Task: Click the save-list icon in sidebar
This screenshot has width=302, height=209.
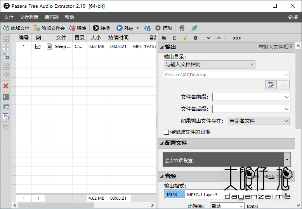Action: (x=6, y=116)
